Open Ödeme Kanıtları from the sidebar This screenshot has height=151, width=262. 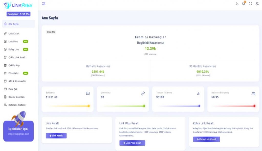[16, 97]
